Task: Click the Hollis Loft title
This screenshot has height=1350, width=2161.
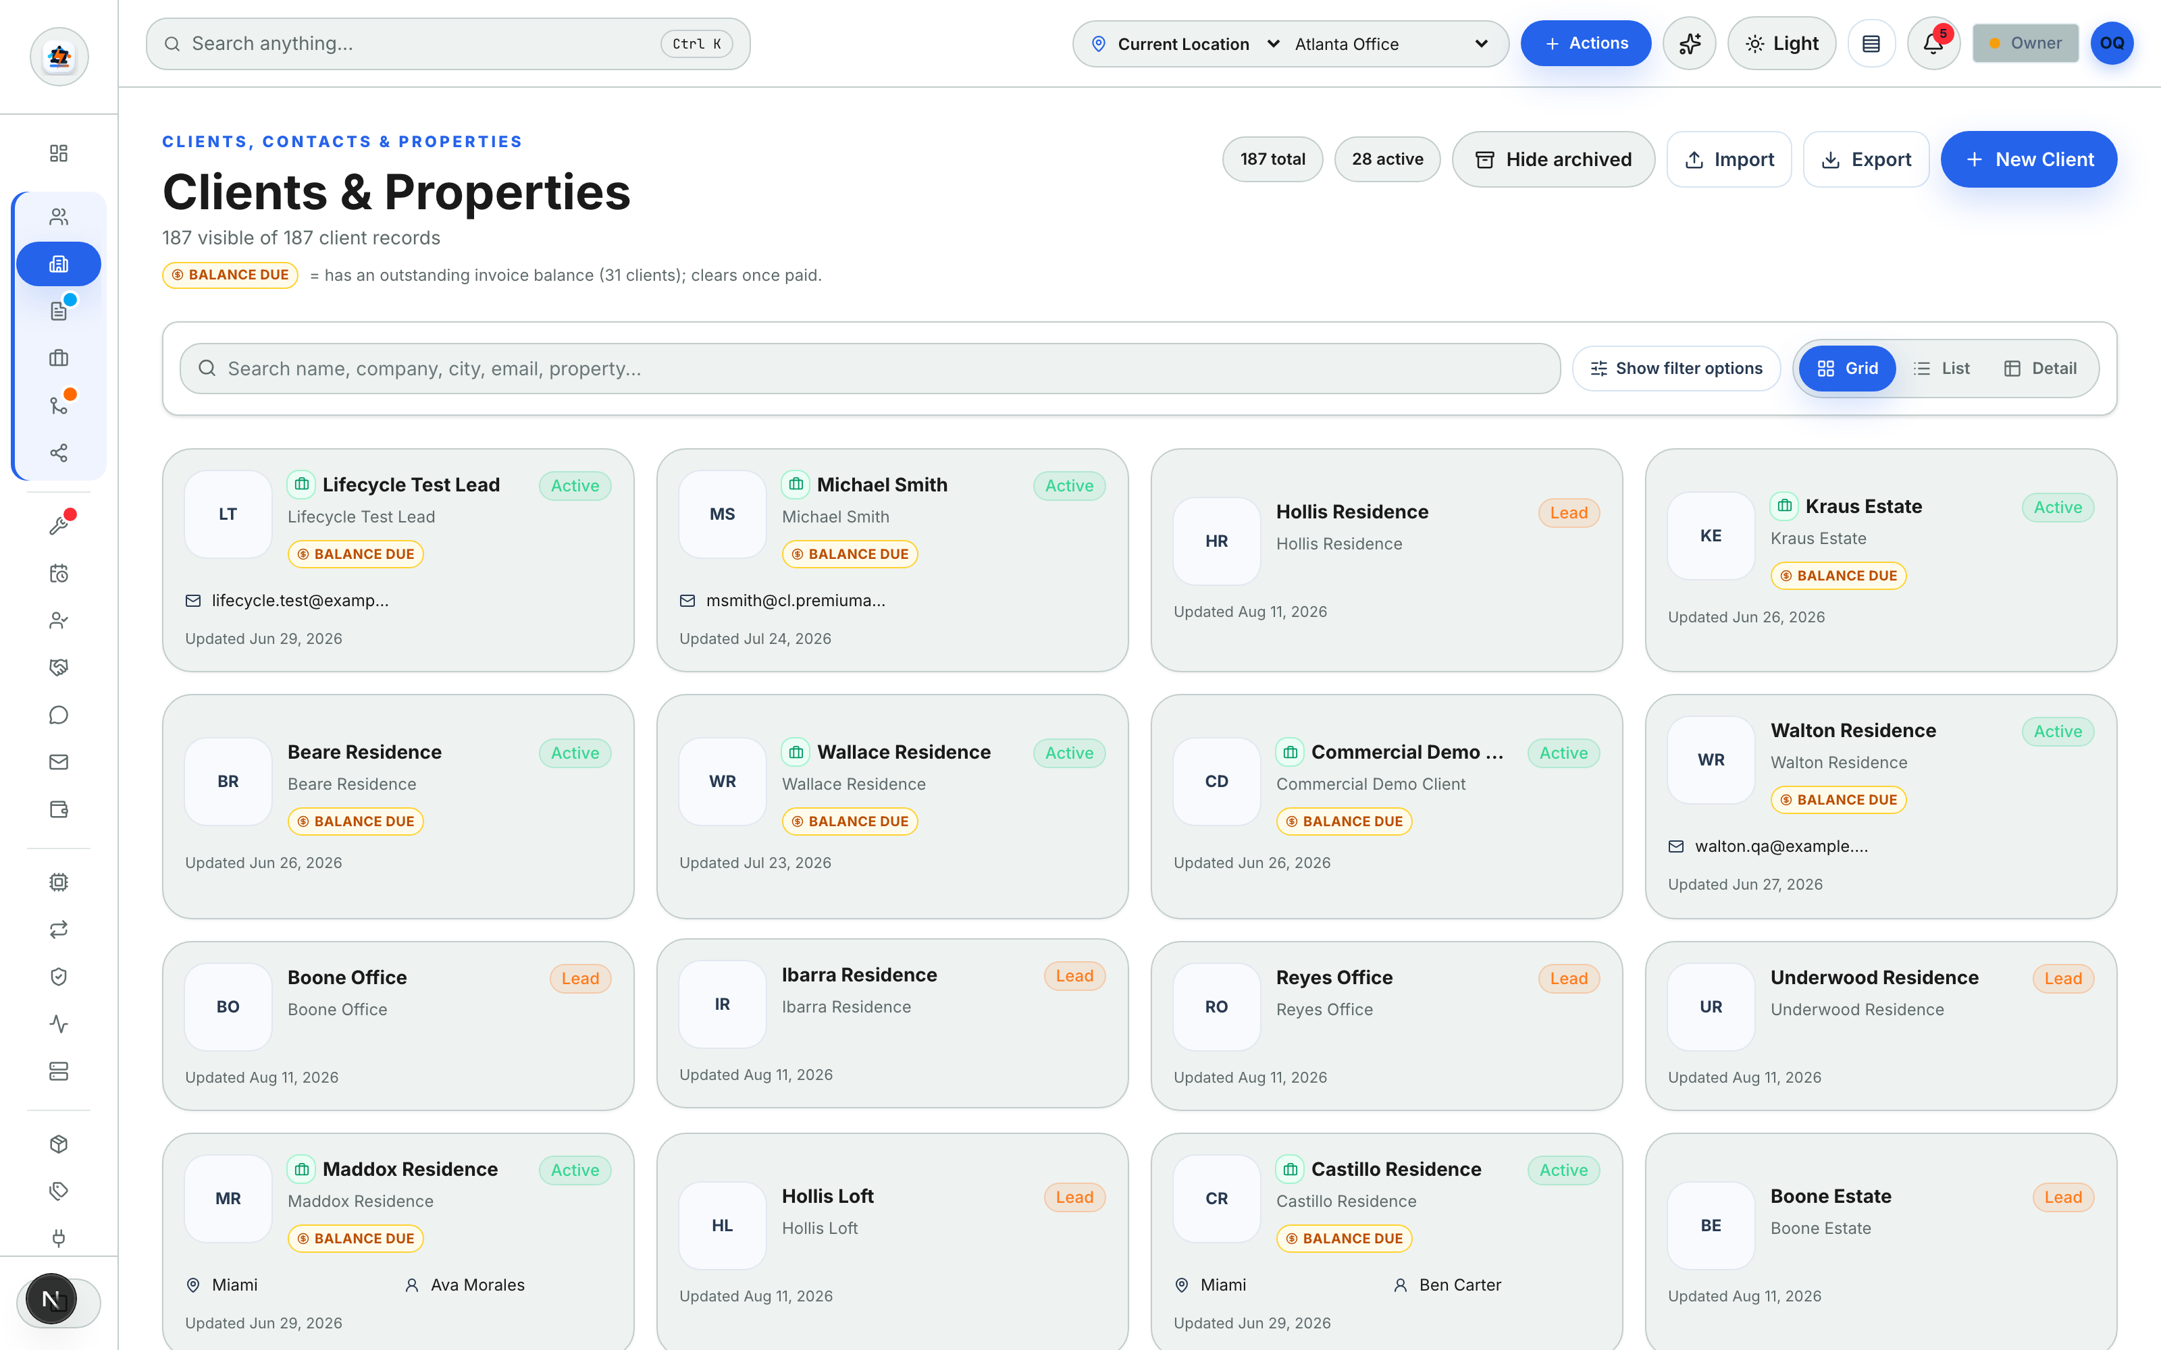Action: (827, 1195)
